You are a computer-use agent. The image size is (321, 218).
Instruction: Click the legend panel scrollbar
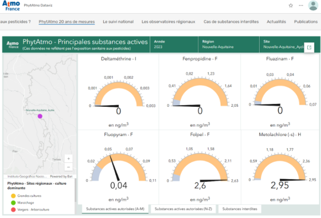coord(75,190)
